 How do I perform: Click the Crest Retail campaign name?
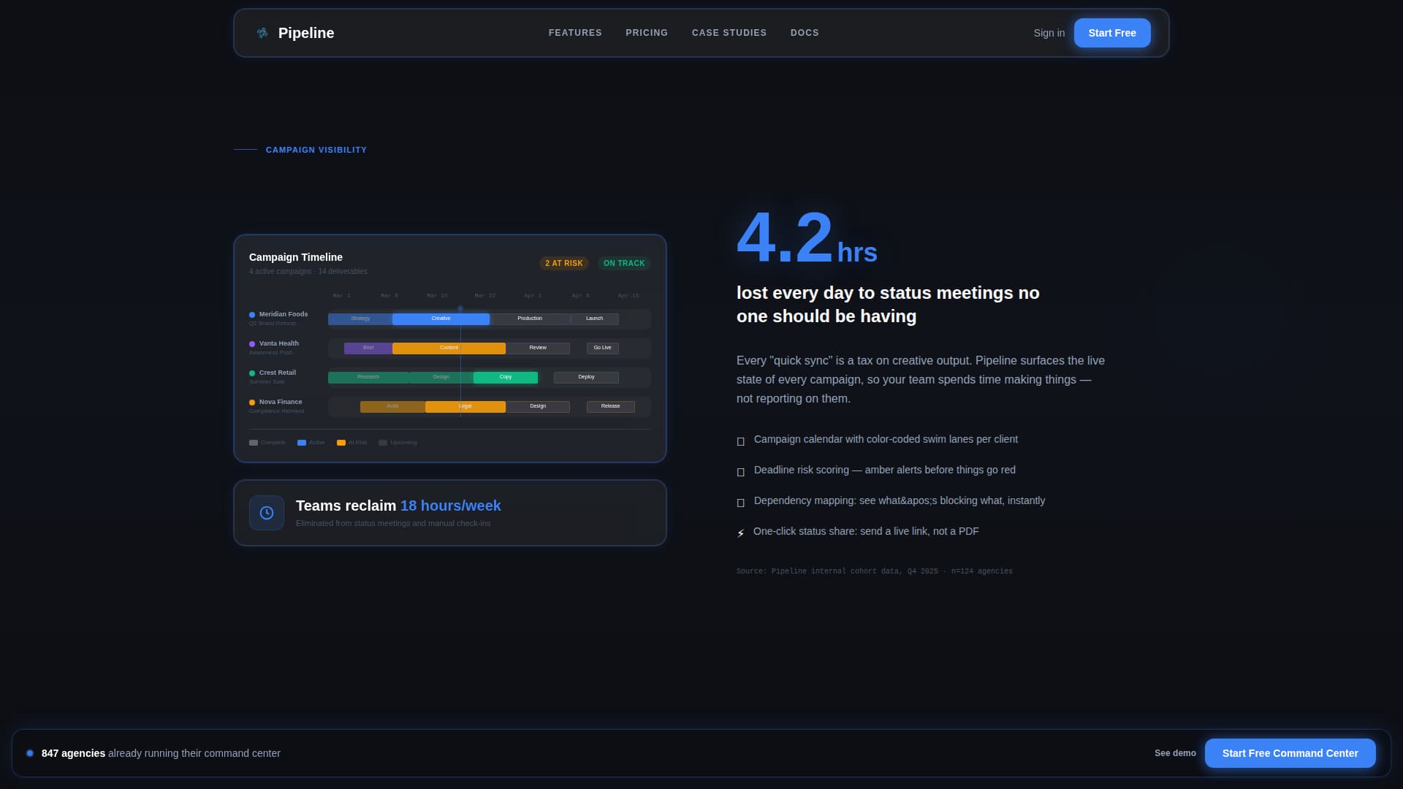(278, 373)
